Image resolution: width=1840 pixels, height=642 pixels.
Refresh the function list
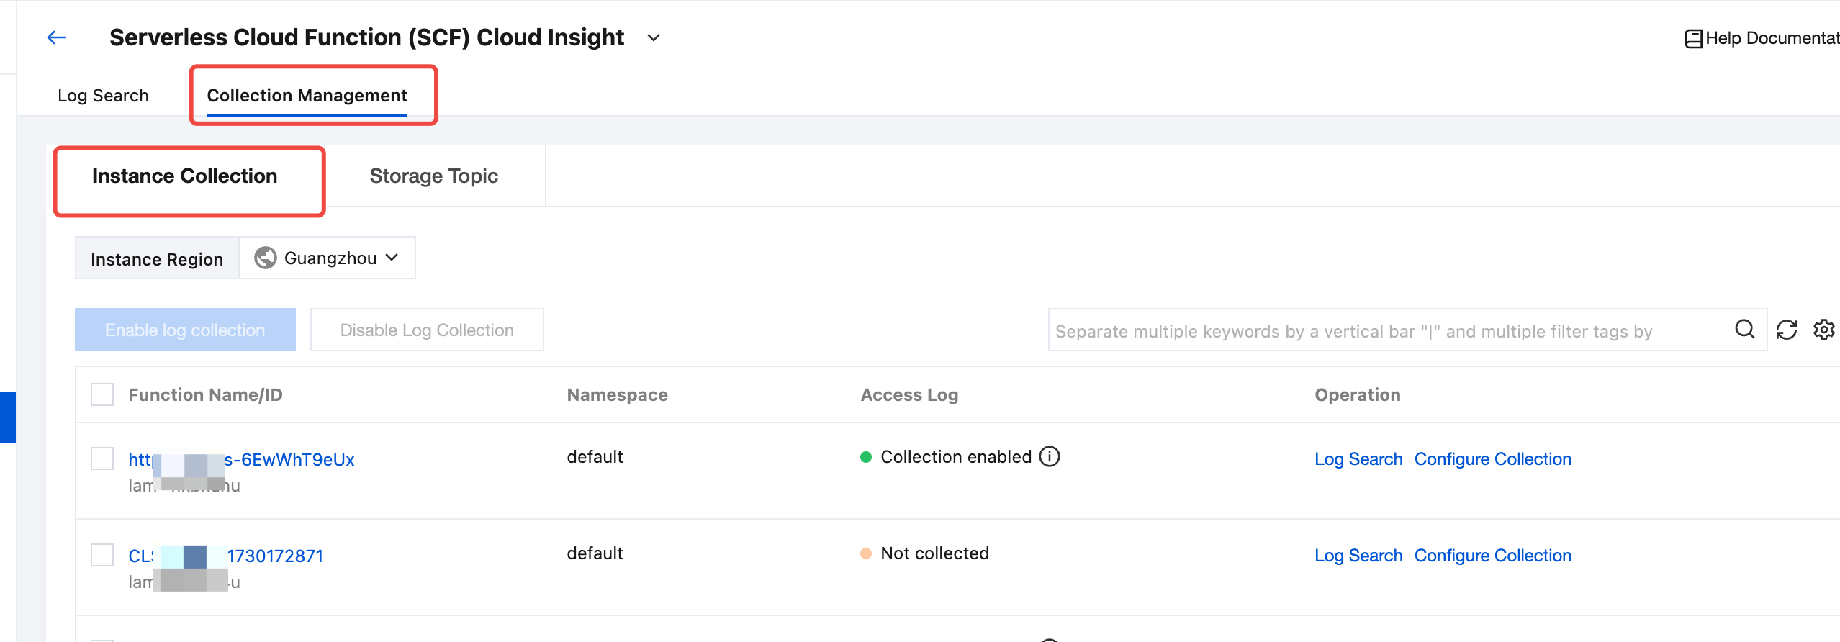pos(1786,330)
